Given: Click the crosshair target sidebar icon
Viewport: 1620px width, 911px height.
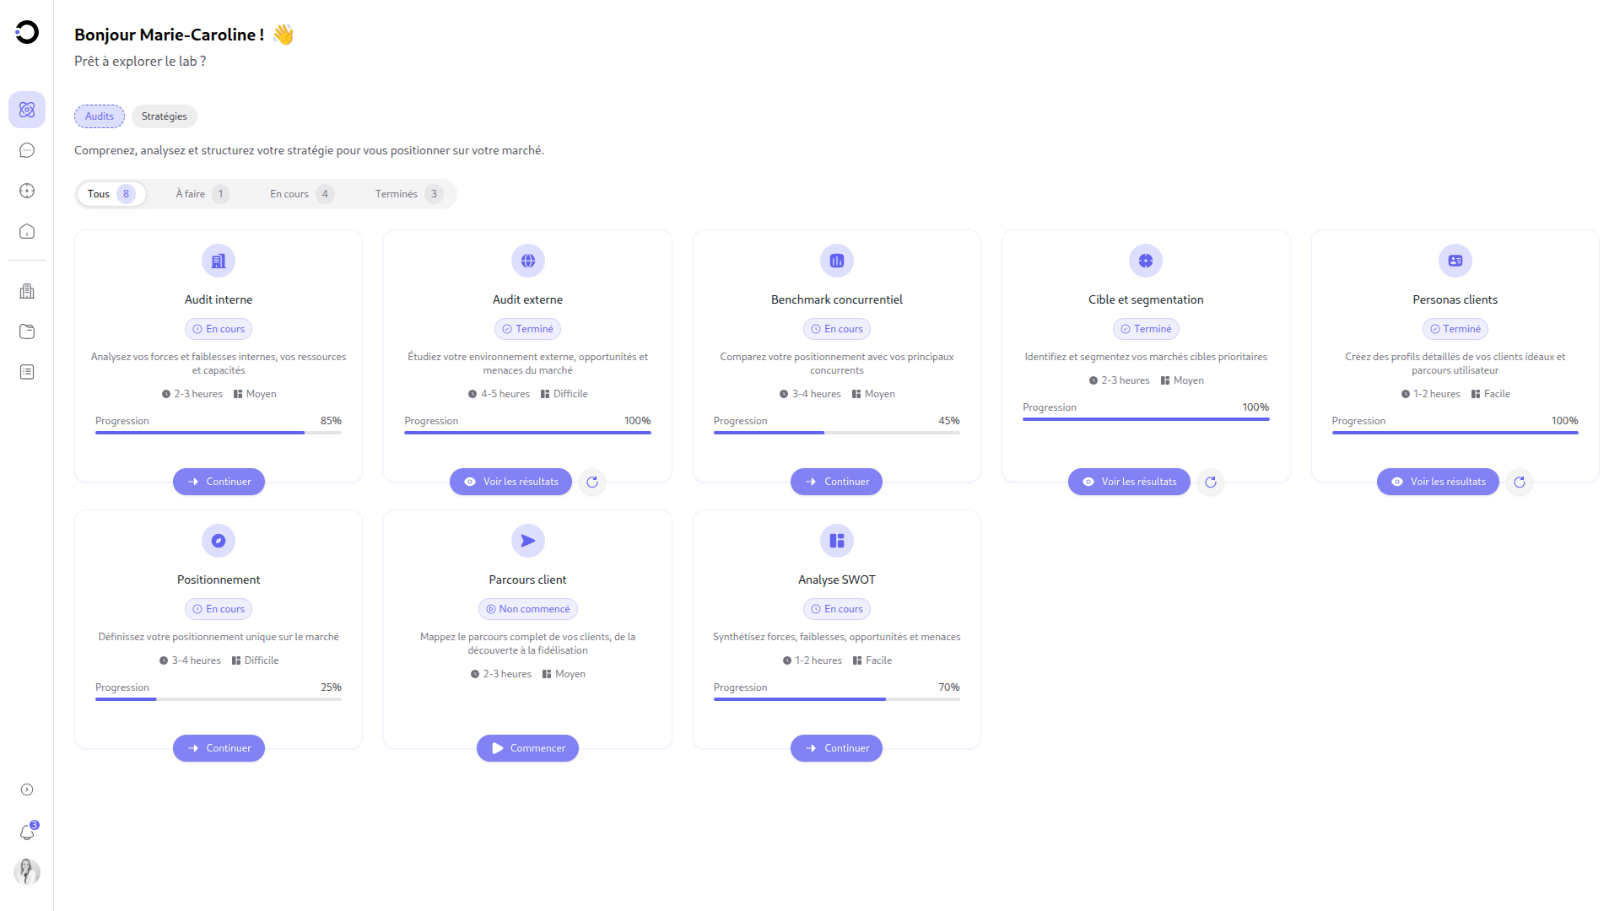Looking at the screenshot, I should (x=27, y=191).
